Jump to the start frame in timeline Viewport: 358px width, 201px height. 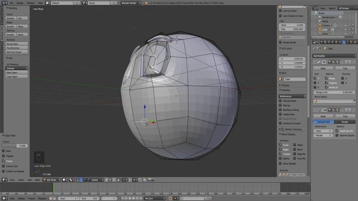pyautogui.click(x=123, y=199)
